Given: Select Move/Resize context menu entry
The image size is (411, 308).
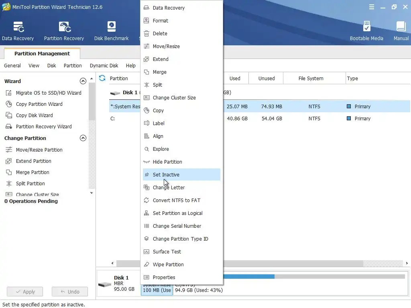Looking at the screenshot, I should (182, 47).
